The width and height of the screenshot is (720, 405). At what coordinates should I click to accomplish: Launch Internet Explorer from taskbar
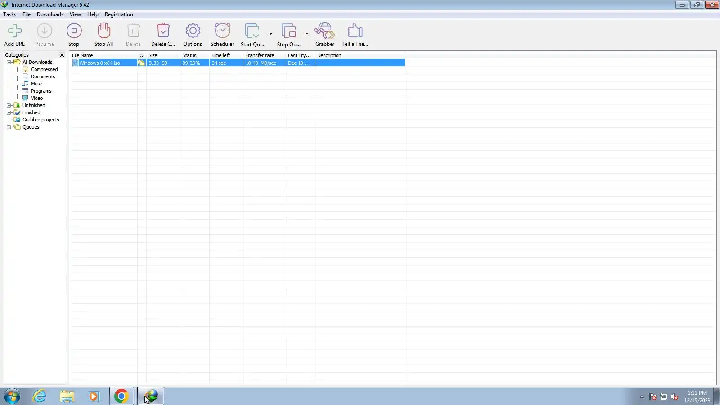tap(40, 396)
